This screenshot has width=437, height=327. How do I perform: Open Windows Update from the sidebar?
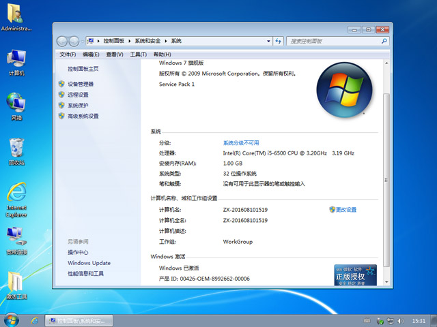pyautogui.click(x=89, y=263)
